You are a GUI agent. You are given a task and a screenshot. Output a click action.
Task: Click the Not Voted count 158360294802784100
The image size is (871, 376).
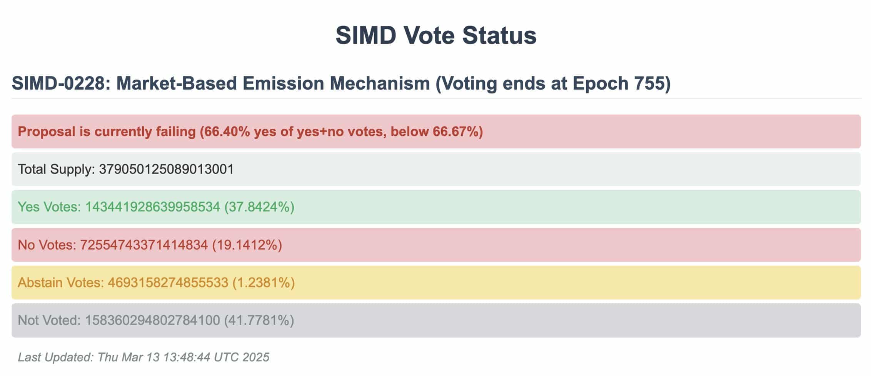pos(152,320)
